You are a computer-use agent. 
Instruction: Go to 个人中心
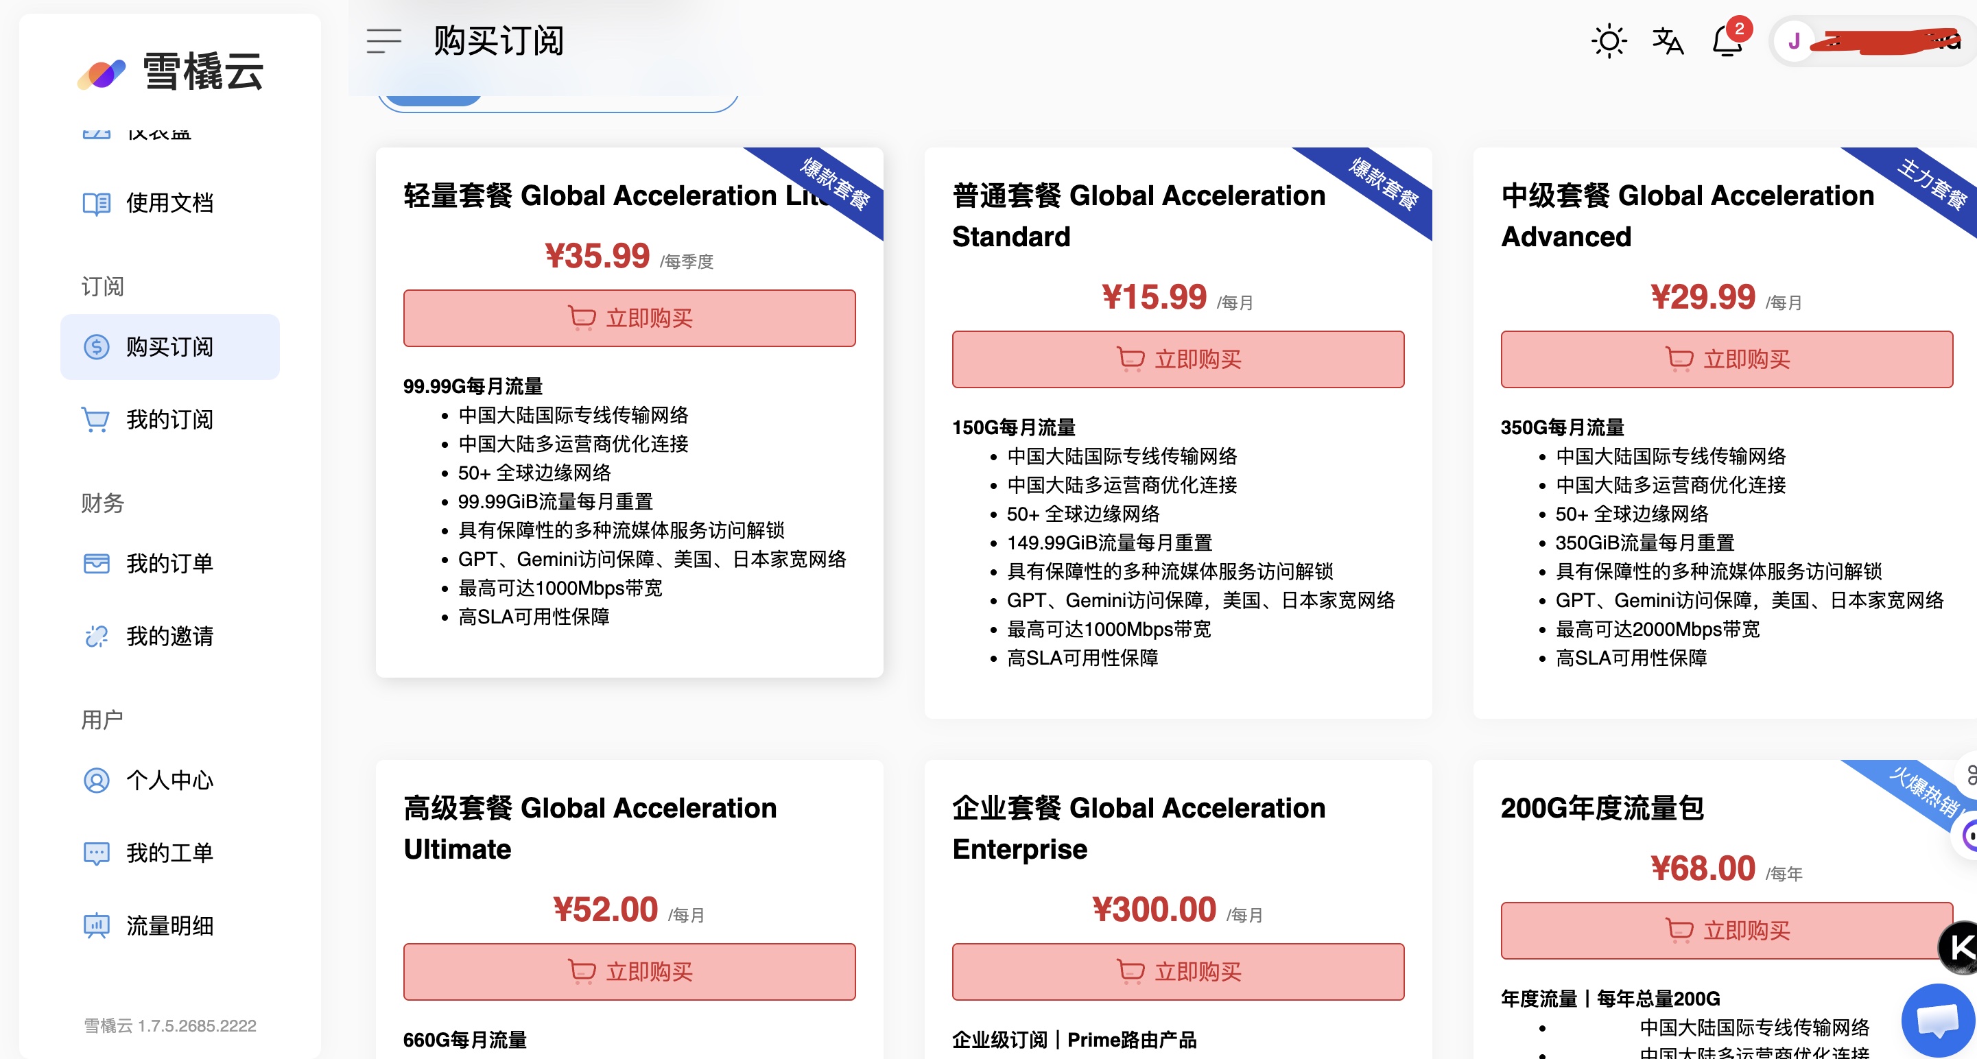click(169, 781)
